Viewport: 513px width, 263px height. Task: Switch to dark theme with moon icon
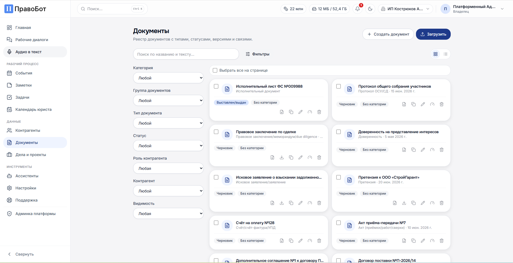[370, 9]
